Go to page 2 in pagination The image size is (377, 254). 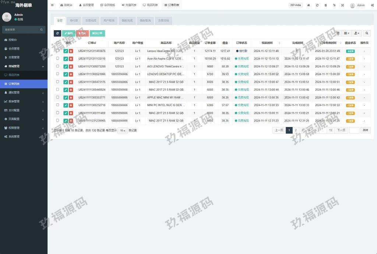click(296, 130)
